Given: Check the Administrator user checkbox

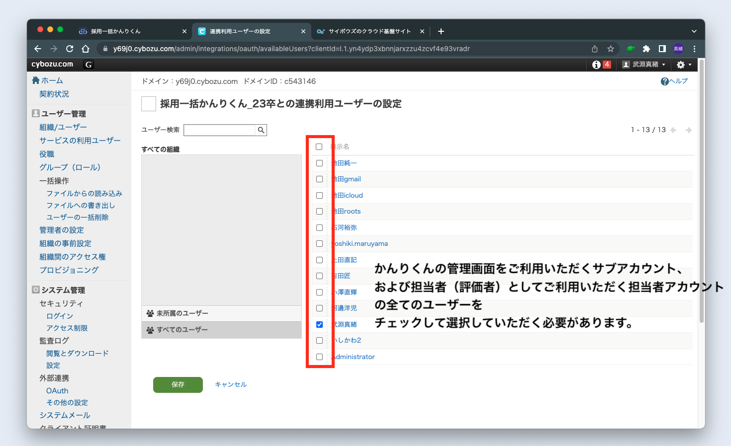Looking at the screenshot, I should coord(319,357).
